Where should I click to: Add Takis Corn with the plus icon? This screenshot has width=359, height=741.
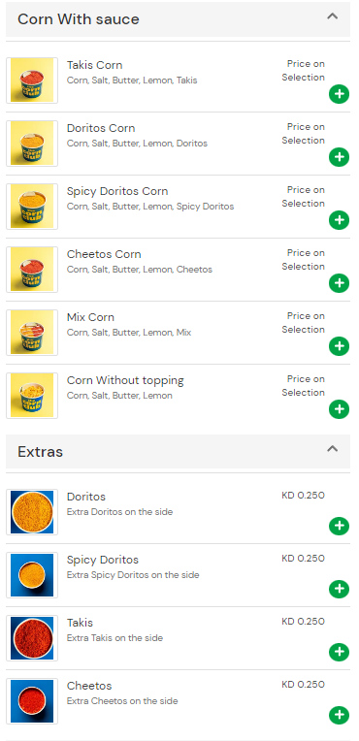pos(339,94)
